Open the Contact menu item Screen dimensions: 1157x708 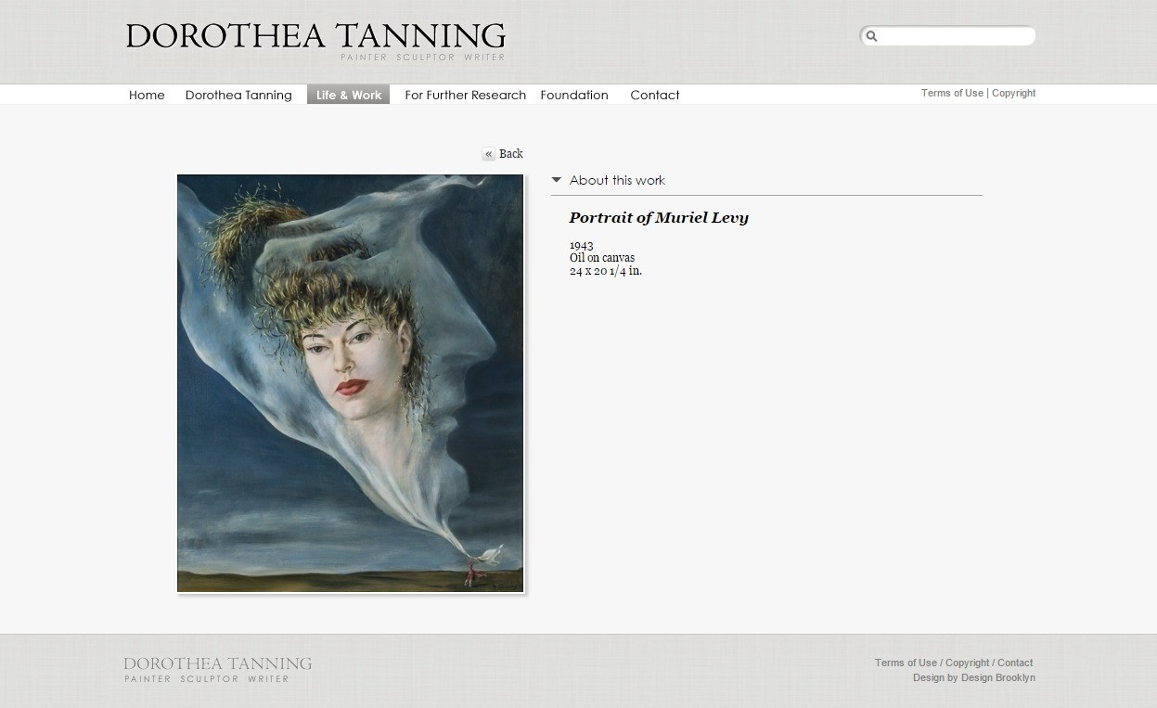655,95
